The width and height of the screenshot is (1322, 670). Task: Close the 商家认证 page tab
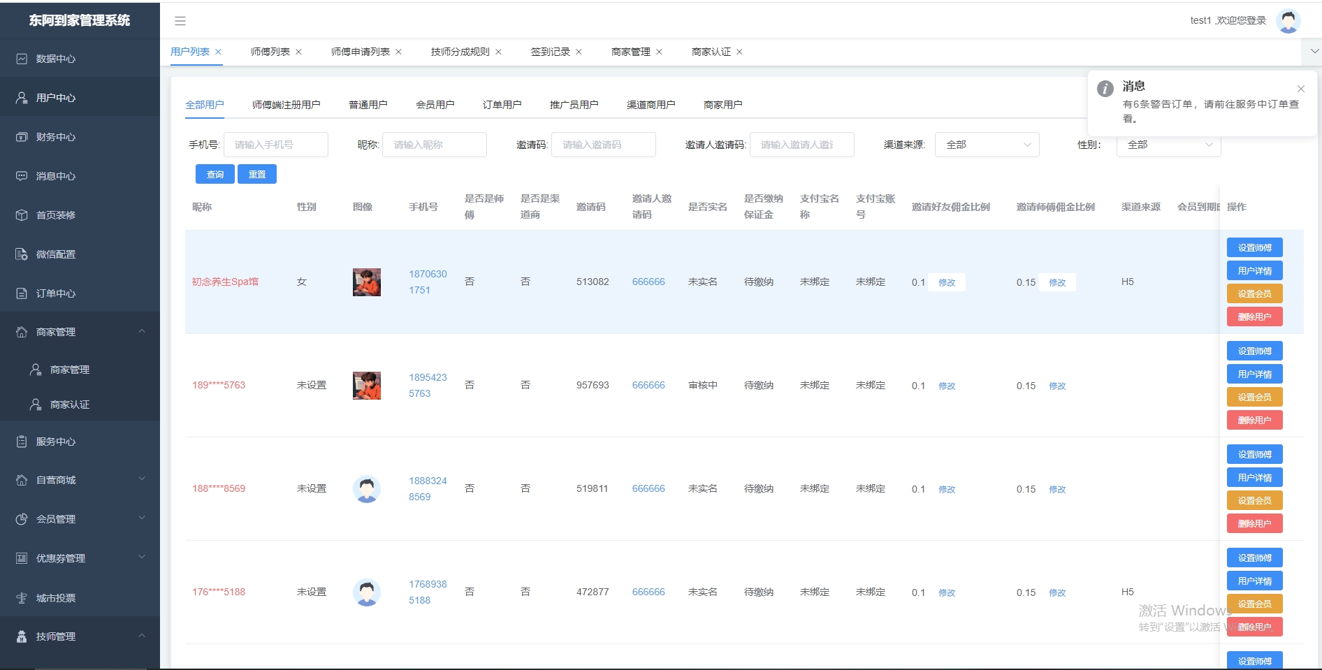tap(739, 52)
